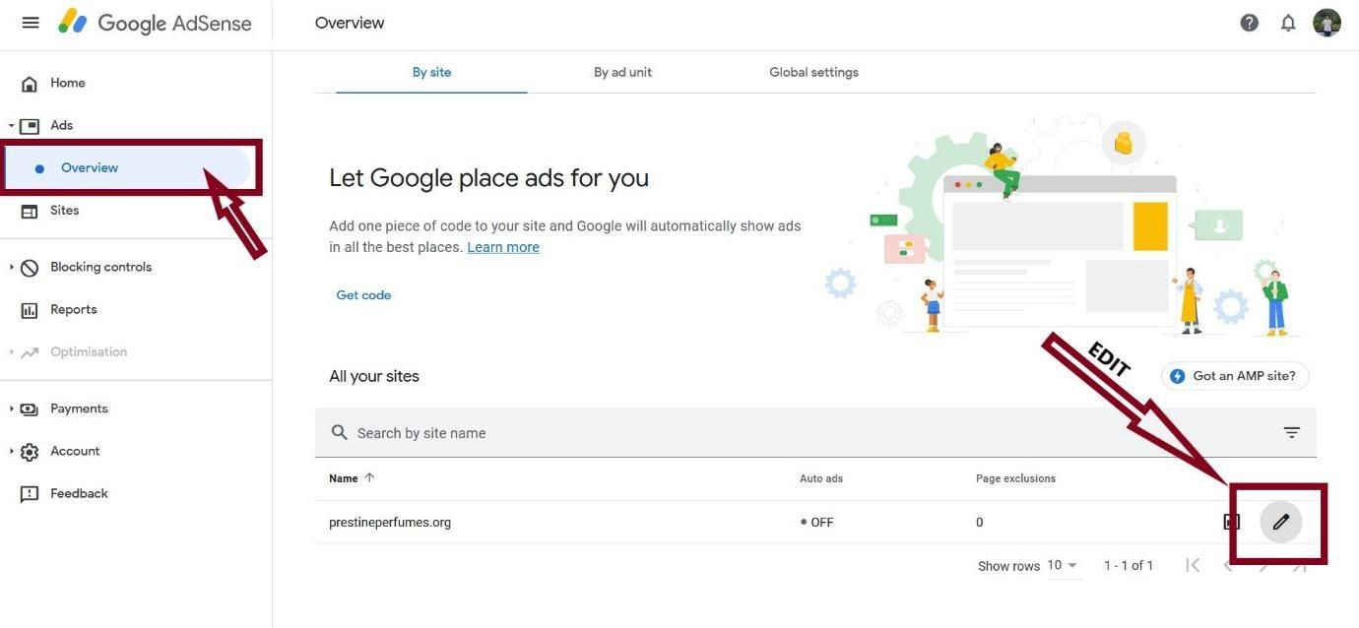This screenshot has width=1359, height=628.
Task: Click the Get code button
Action: 363,295
